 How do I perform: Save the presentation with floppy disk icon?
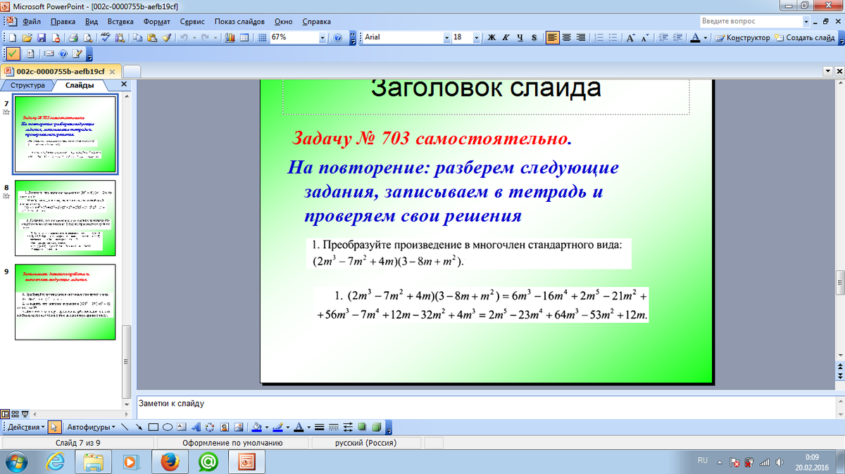tap(42, 37)
